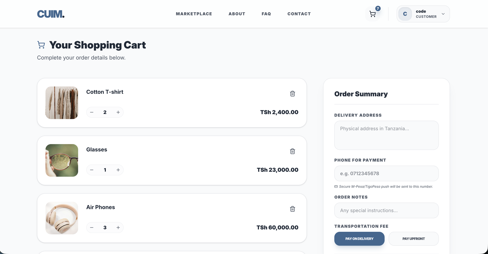Viewport: 488px width, 254px height.
Task: Expand the code customer account dropdown
Action: click(423, 14)
